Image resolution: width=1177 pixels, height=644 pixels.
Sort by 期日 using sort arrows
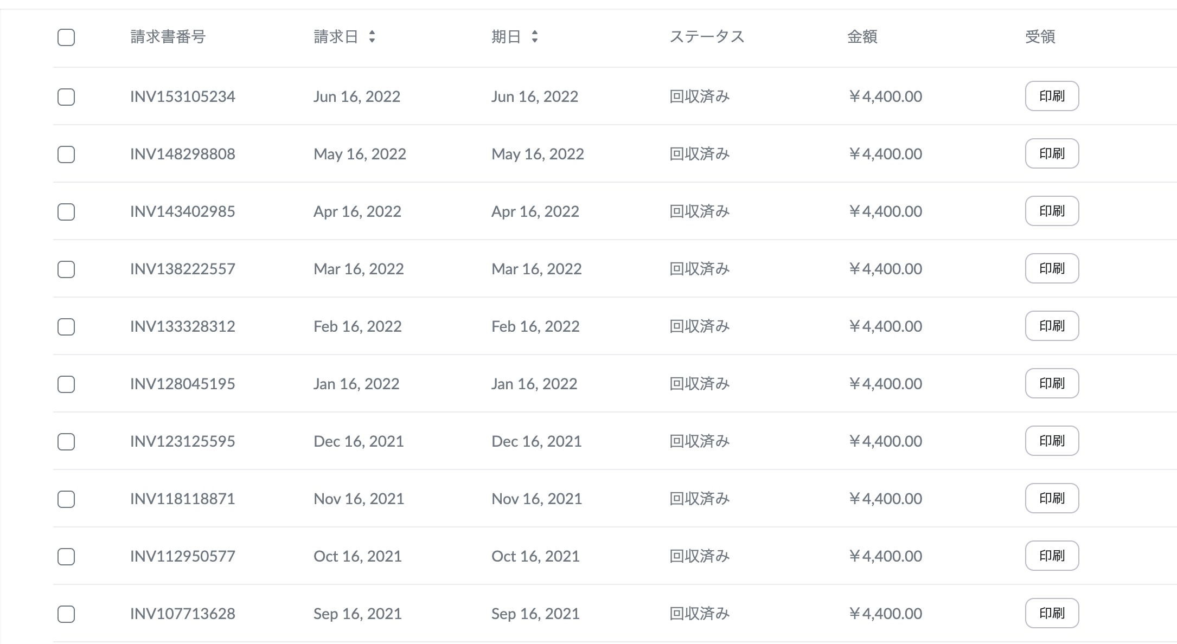click(x=535, y=37)
